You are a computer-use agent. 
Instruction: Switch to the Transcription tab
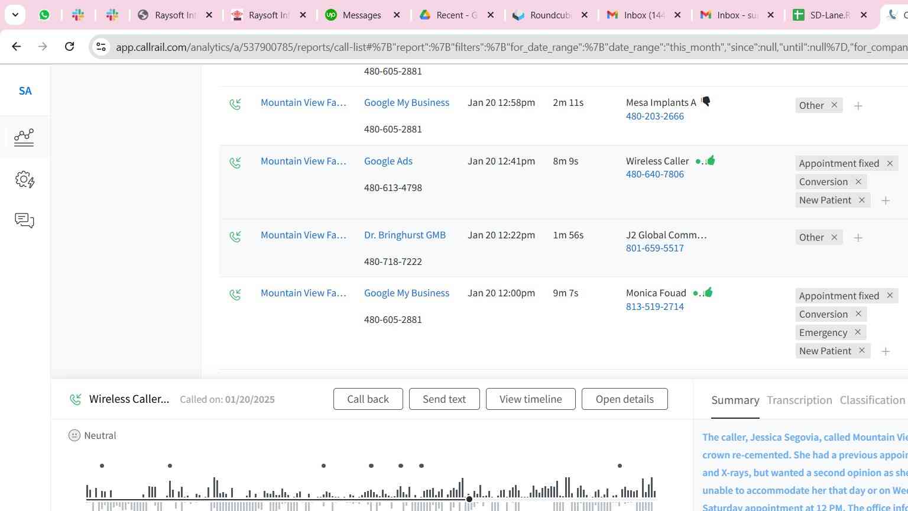799,400
